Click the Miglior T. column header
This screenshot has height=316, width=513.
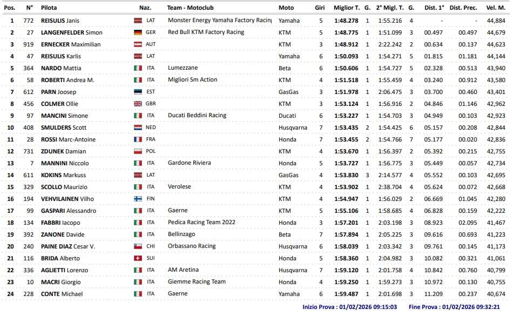[347, 8]
